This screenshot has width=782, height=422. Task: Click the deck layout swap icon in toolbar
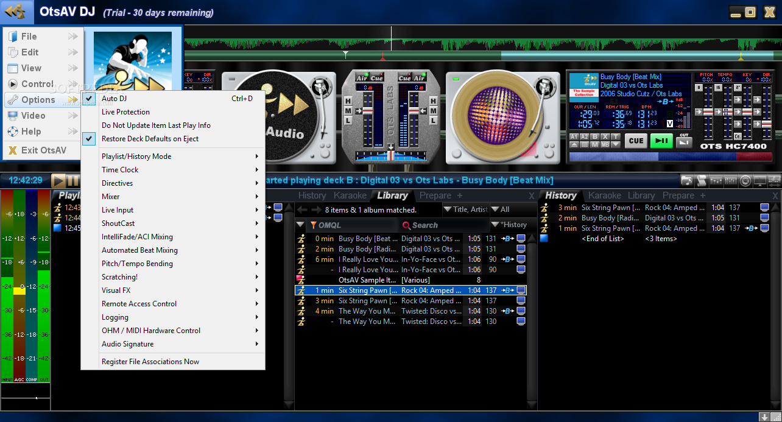[774, 181]
